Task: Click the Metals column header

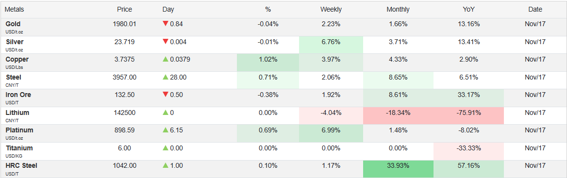Action: pos(15,10)
